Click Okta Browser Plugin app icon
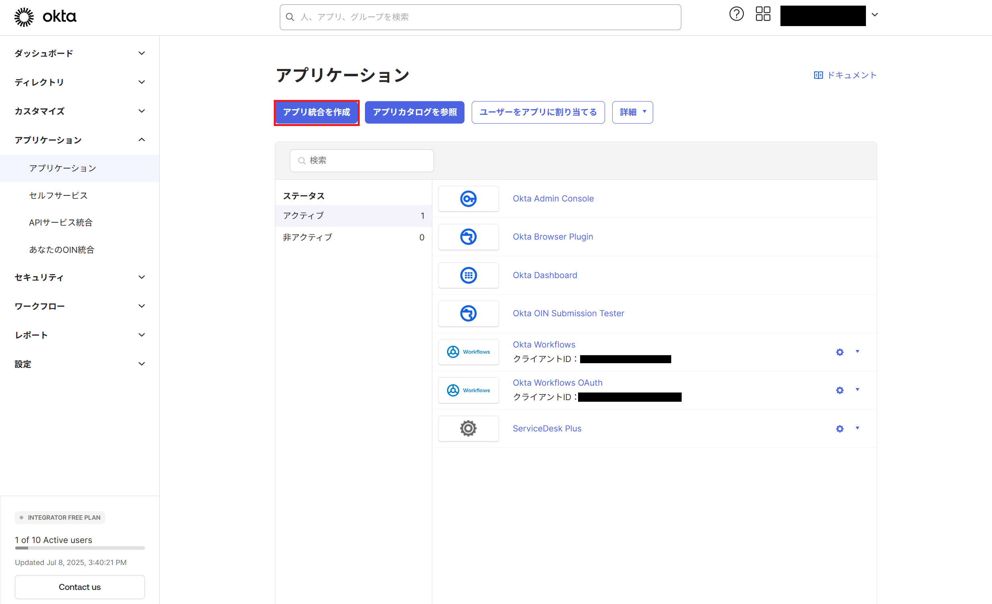Viewport: 992px width, 604px height. point(468,237)
